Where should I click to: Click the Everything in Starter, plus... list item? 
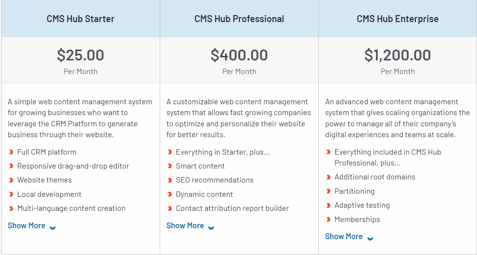coord(223,152)
